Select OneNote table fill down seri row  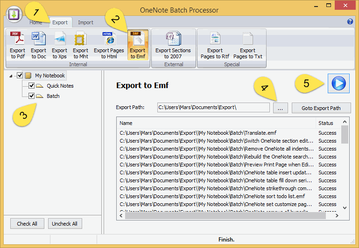(x=229, y=180)
